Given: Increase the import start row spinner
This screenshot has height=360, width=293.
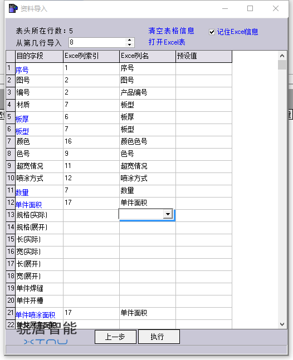Looking at the screenshot, I should [x=130, y=40].
